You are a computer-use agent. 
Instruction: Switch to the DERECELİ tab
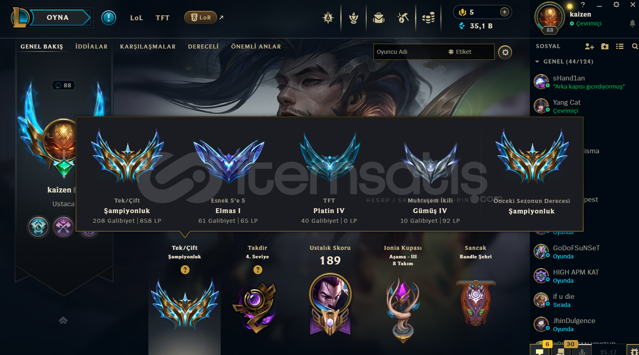(x=203, y=46)
